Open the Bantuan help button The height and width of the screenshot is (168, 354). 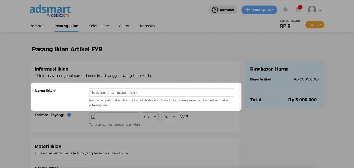(223, 10)
